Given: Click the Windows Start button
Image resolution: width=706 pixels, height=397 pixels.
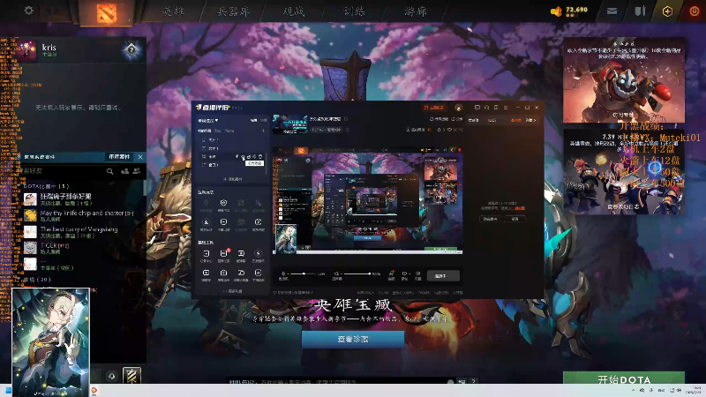Looking at the screenshot, I should 8,391.
